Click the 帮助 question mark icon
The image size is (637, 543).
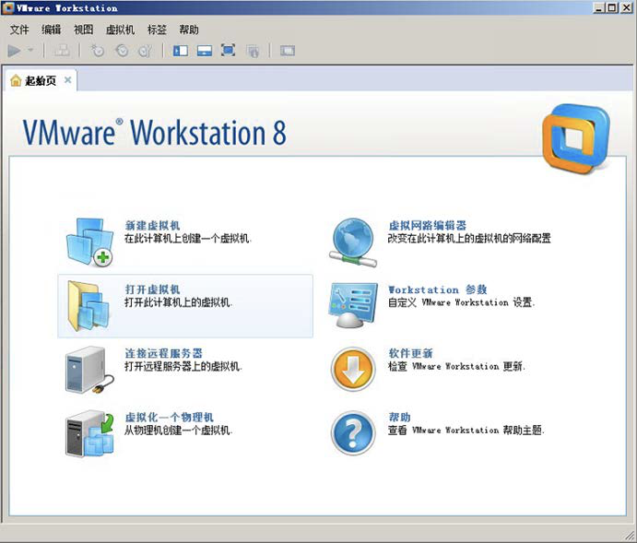(x=353, y=433)
